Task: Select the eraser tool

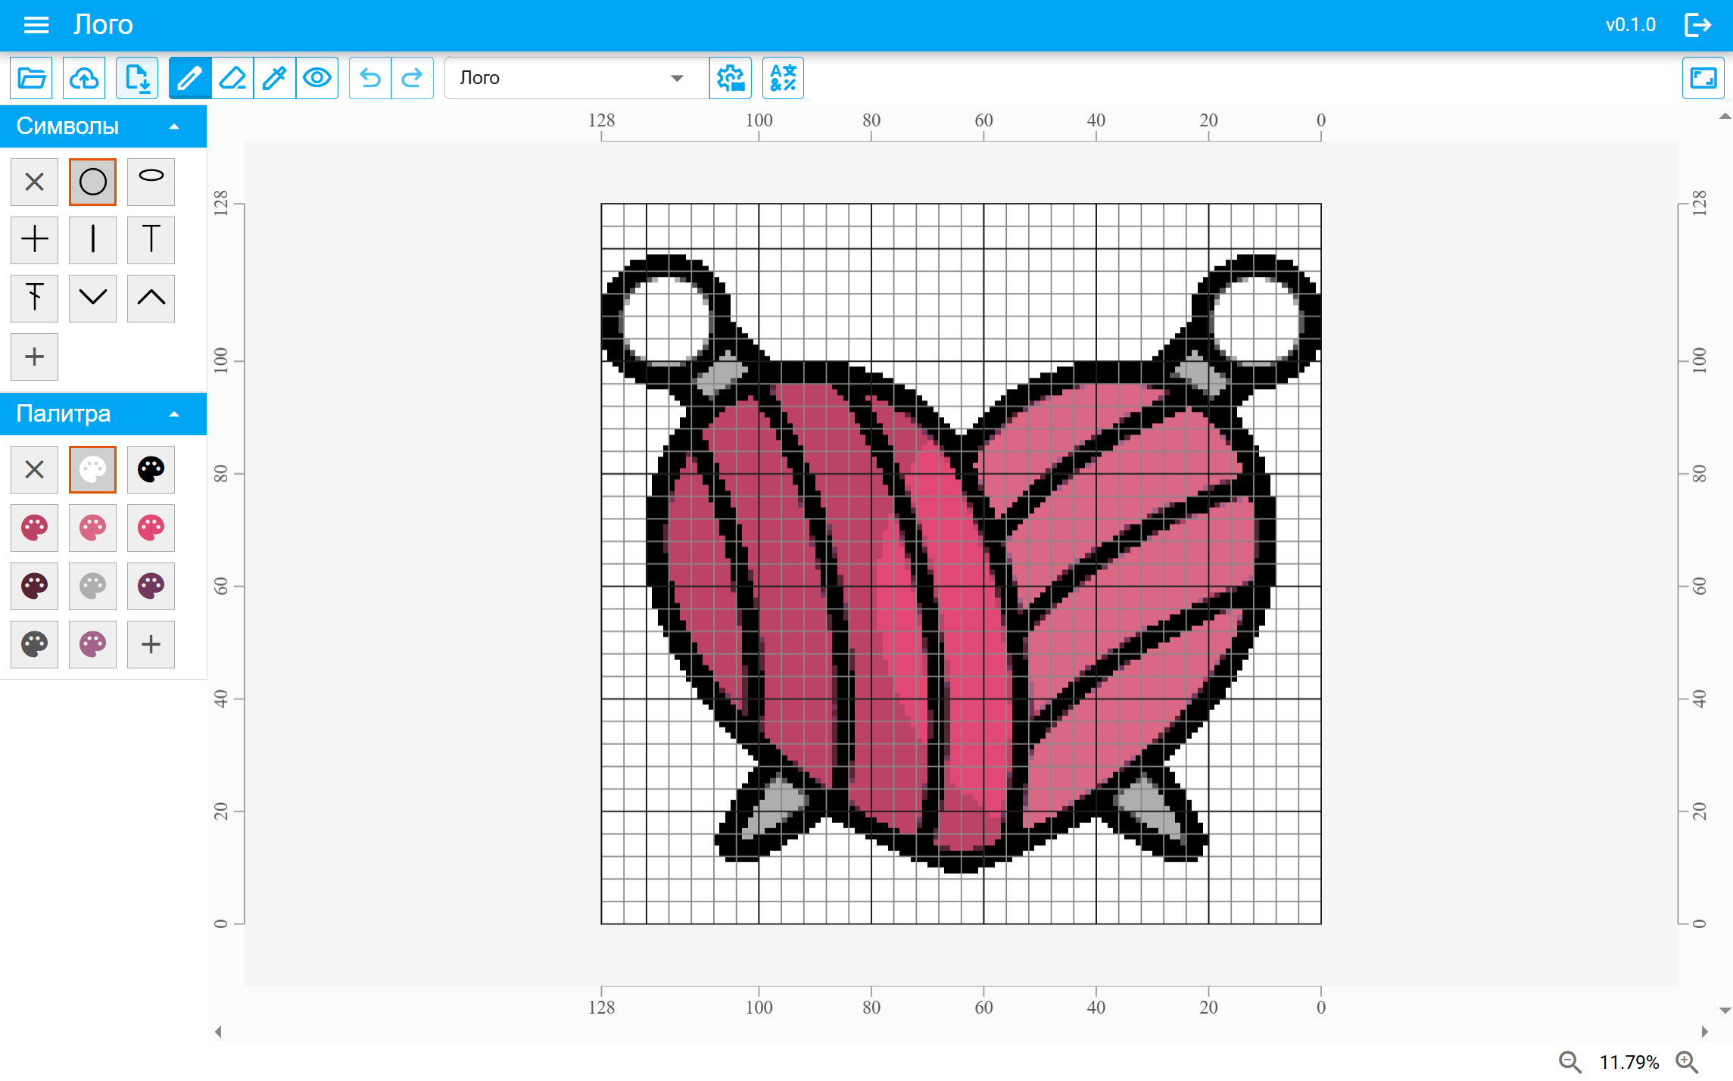Action: [x=232, y=78]
